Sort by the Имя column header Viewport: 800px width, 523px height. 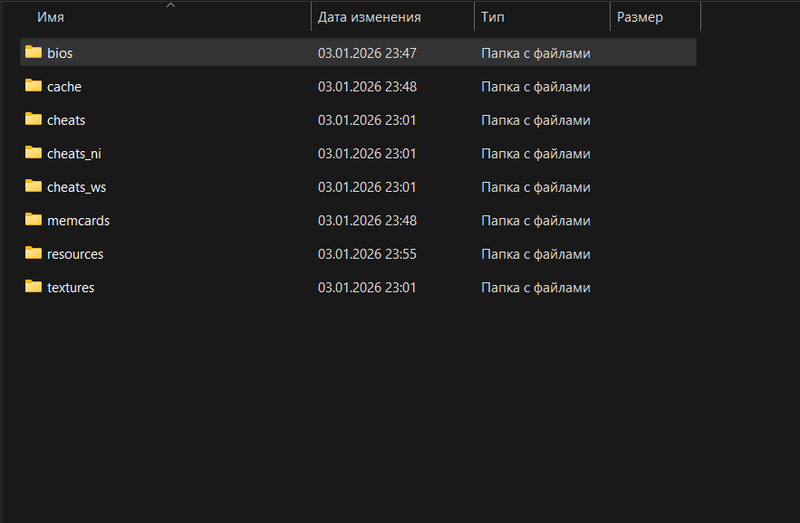coord(51,17)
